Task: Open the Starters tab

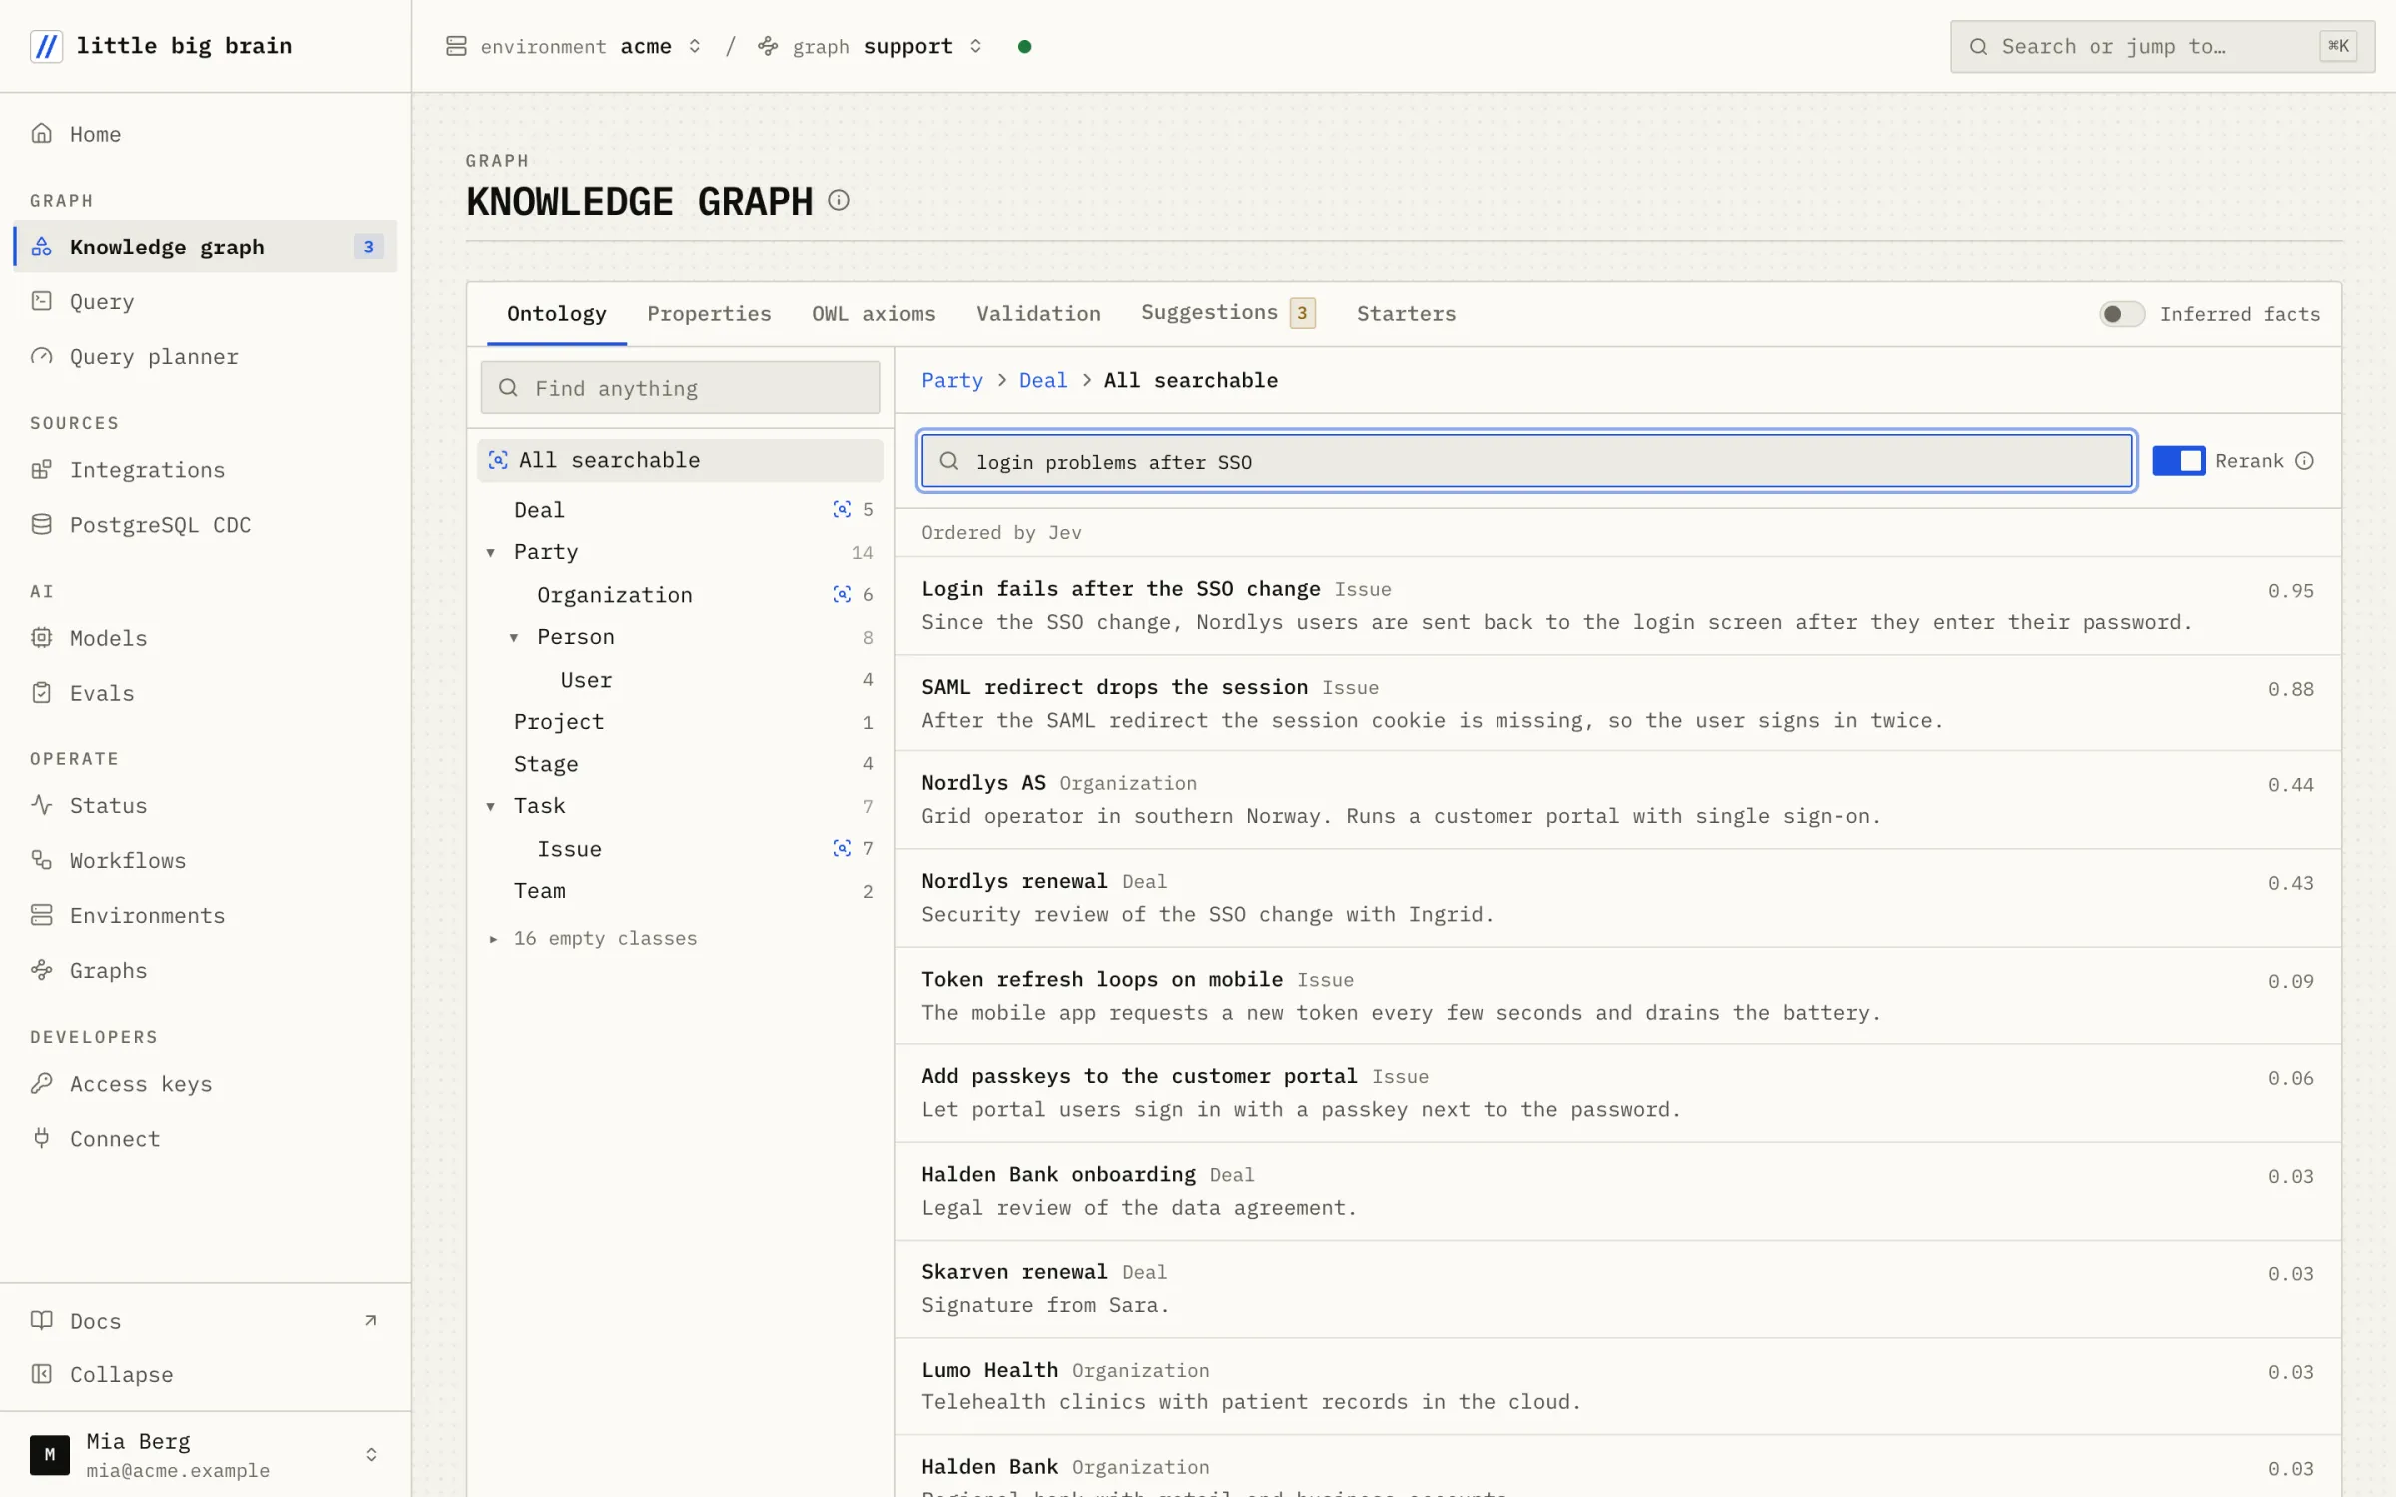Action: tap(1406, 314)
